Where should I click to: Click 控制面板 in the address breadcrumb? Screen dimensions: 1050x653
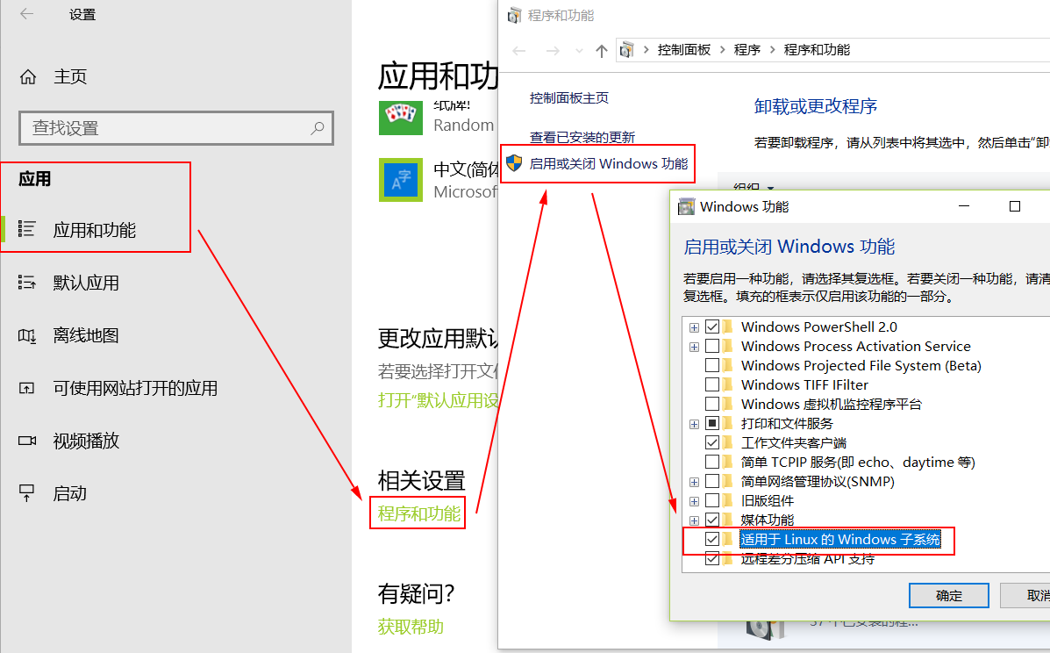click(x=683, y=49)
